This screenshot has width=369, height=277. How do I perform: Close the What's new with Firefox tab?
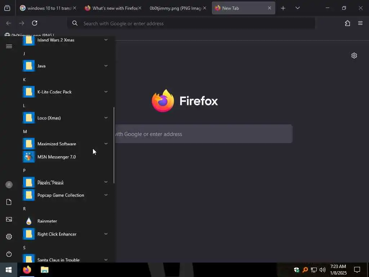tap(140, 8)
